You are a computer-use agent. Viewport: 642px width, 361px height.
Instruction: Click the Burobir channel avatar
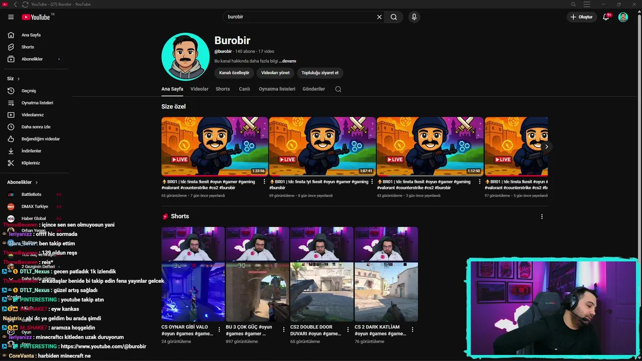(x=186, y=57)
